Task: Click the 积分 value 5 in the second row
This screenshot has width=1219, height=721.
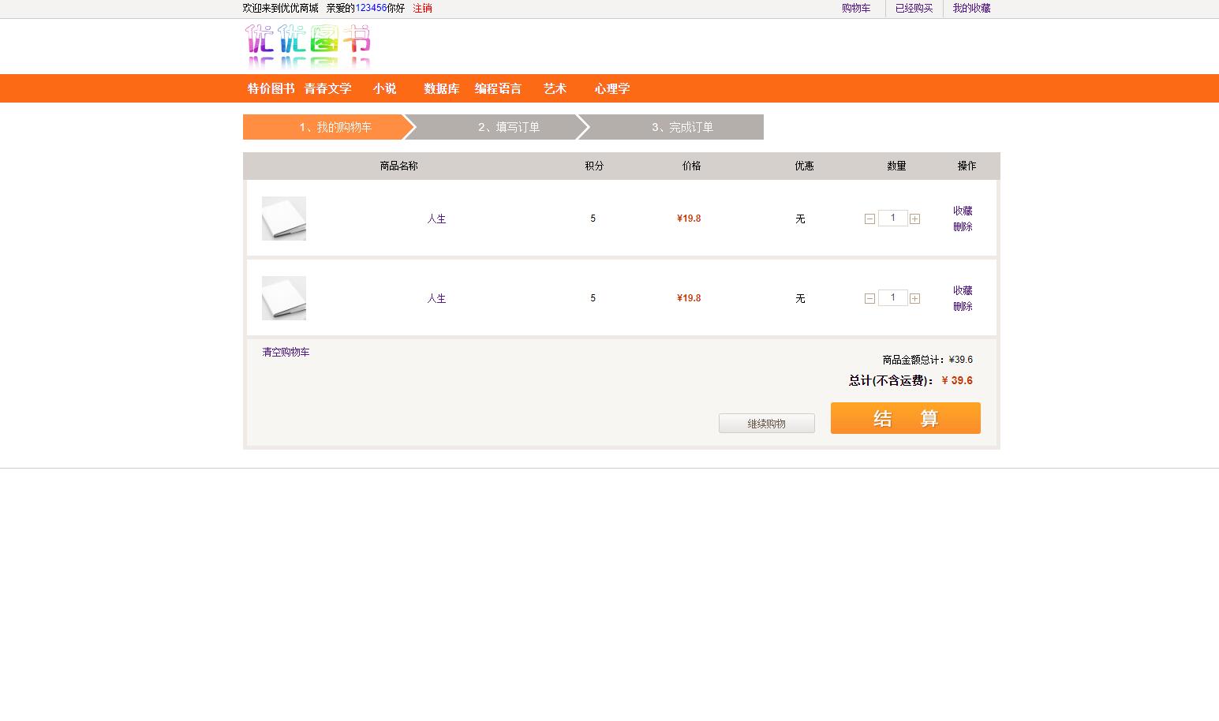Action: 593,298
